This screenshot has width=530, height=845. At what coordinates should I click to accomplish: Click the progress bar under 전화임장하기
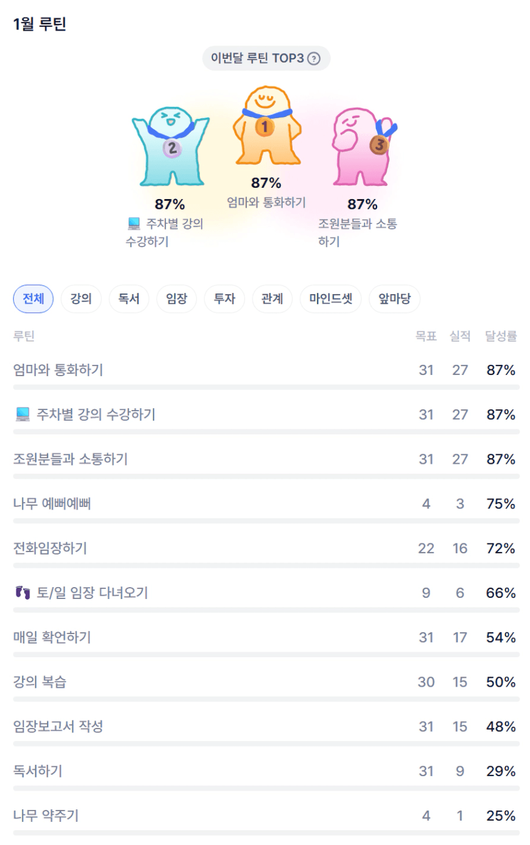click(x=266, y=565)
